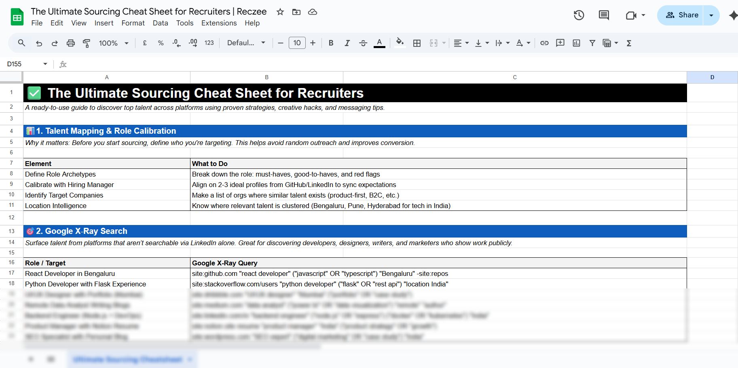Increase decimal places
Image resolution: width=738 pixels, height=368 pixels.
(193, 43)
